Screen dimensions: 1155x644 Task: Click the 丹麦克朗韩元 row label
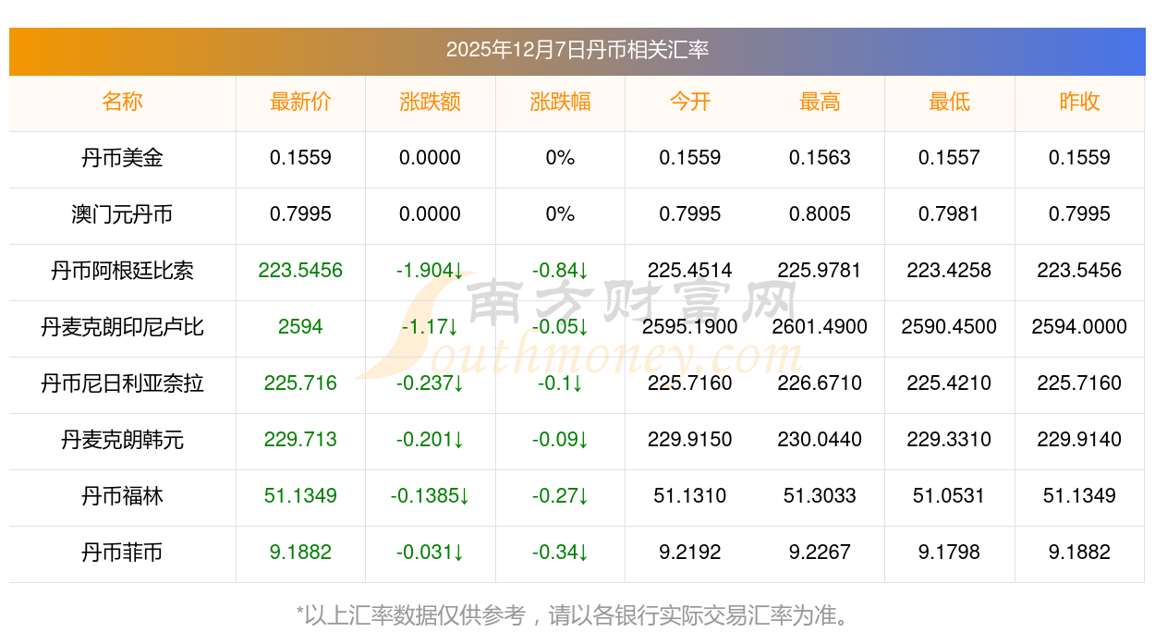pyautogui.click(x=122, y=440)
